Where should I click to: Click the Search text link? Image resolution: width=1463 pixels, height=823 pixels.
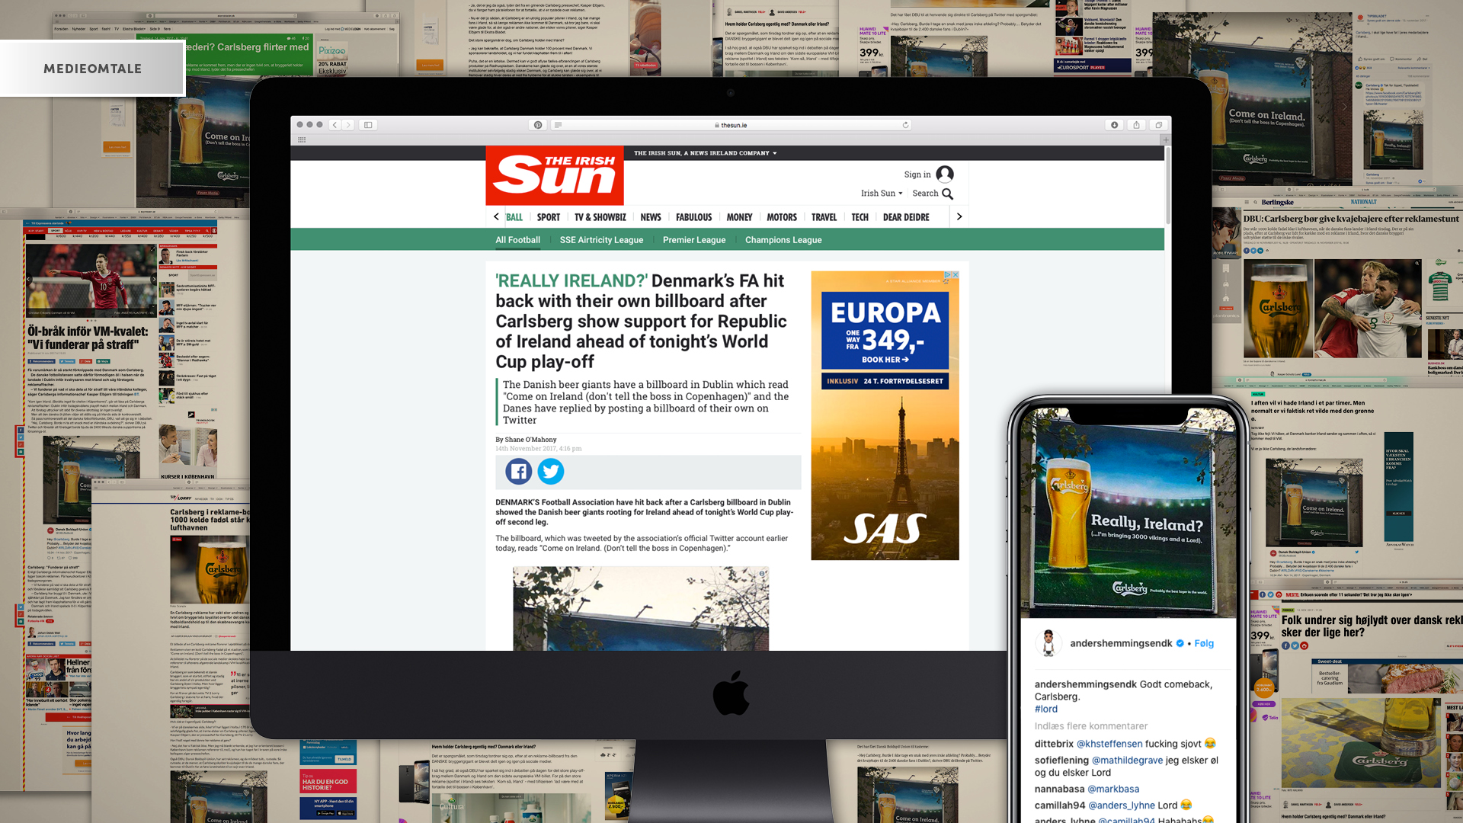click(925, 194)
